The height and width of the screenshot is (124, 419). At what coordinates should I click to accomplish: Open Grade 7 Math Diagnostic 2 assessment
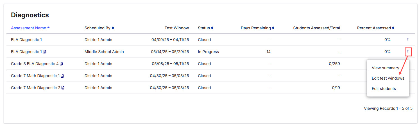(x=36, y=88)
